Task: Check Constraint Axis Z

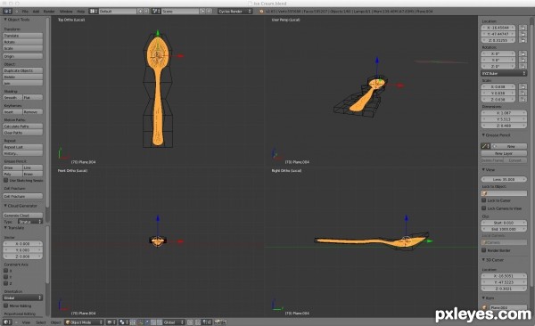Action: [6, 283]
